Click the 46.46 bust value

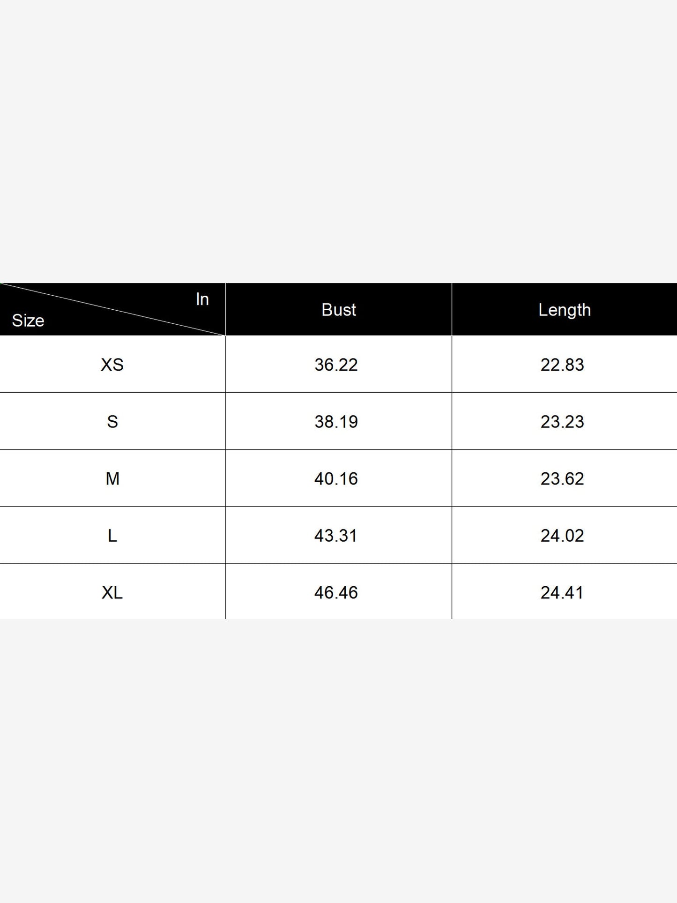coord(336,593)
